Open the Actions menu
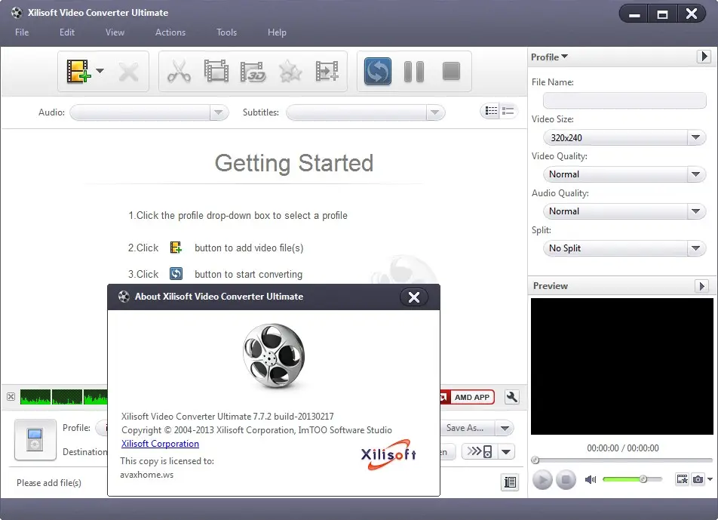This screenshot has height=520, width=718. click(170, 32)
